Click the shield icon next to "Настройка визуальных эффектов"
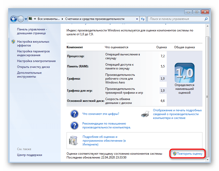Screen dimensions: 219x171 point(13,42)
